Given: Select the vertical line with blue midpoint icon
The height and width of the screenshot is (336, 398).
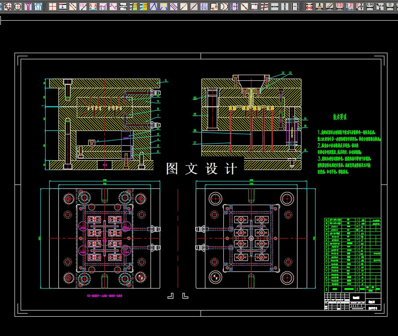Looking at the screenshot, I should point(284,6).
